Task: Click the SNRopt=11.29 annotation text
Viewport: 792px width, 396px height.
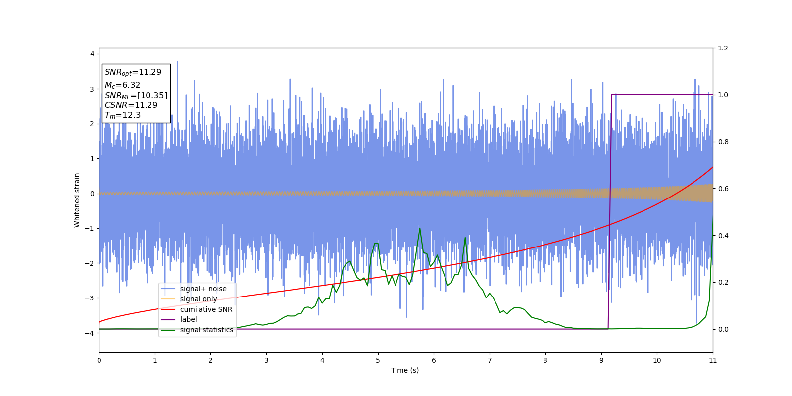Action: tap(133, 72)
